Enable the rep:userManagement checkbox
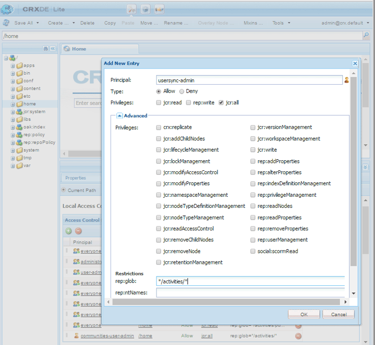Image resolution: width=375 pixels, height=345 pixels. (x=253, y=240)
